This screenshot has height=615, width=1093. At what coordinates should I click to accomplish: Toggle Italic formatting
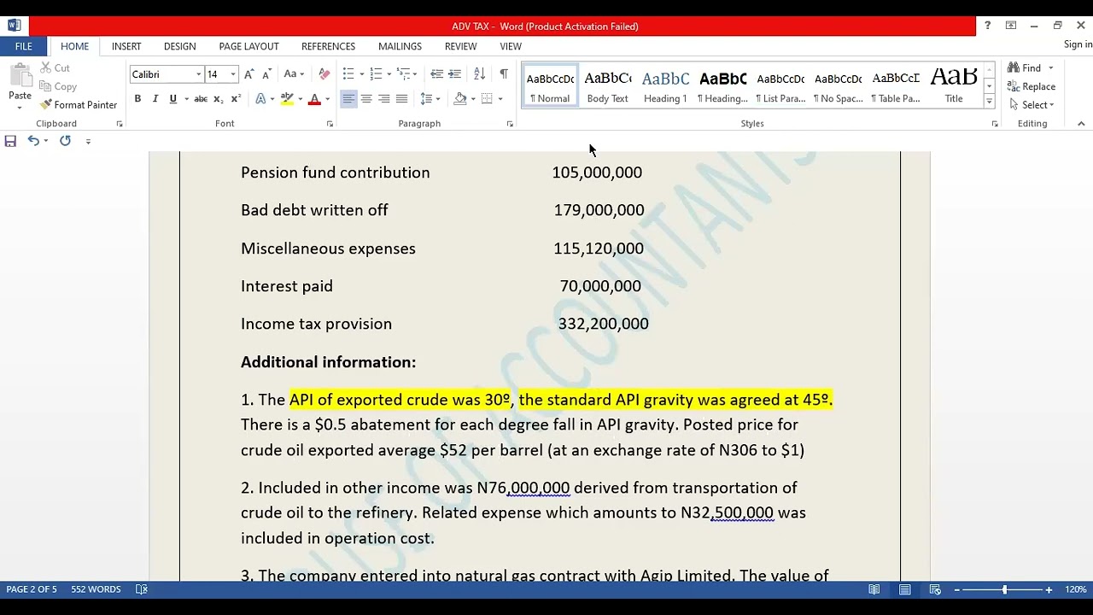pos(155,99)
